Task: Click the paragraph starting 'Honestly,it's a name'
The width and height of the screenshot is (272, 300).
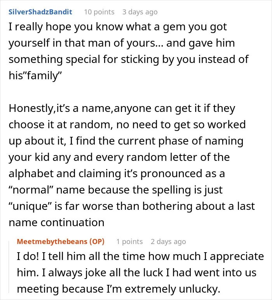Action: (x=132, y=165)
